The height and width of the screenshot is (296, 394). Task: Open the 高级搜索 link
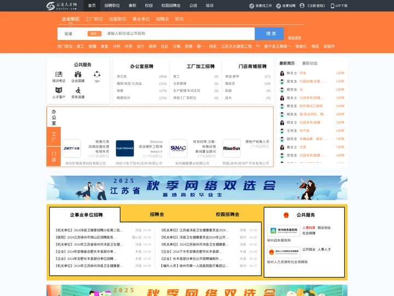point(294,38)
